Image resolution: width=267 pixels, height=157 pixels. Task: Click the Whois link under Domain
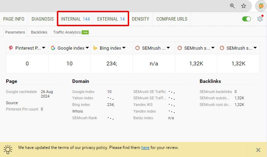click(77, 111)
